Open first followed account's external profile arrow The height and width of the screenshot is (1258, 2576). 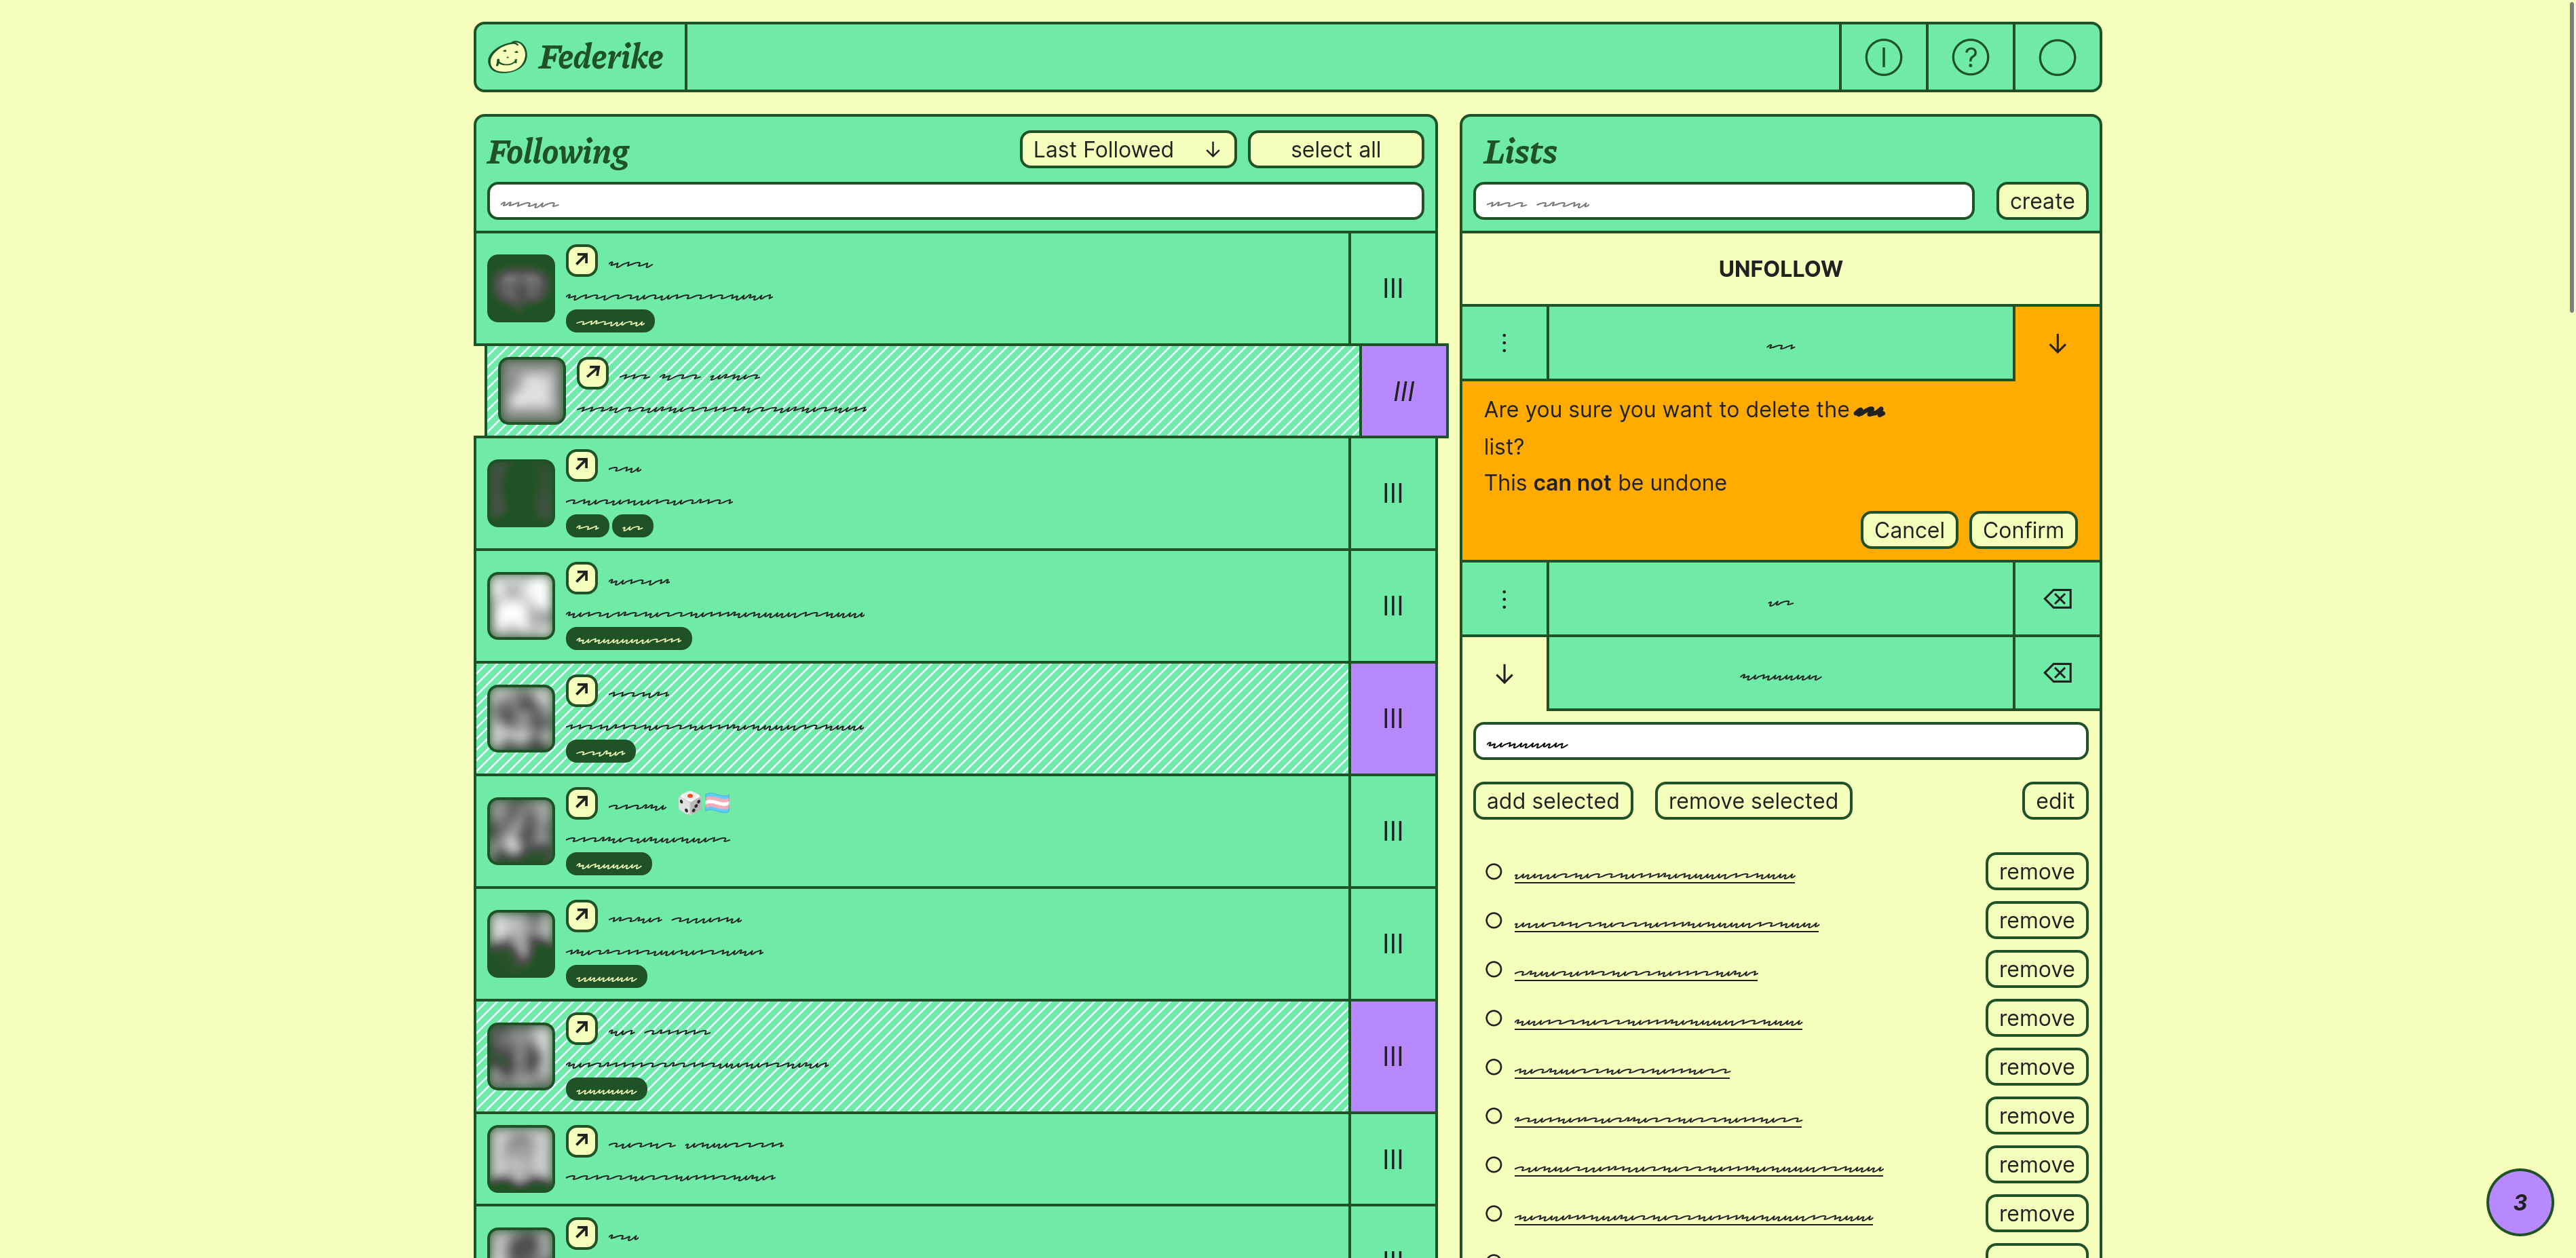(x=581, y=260)
